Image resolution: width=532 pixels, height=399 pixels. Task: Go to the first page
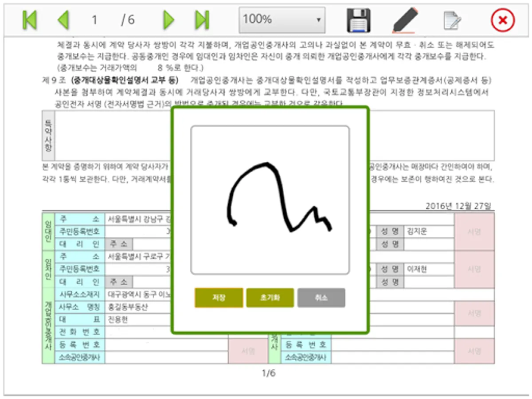point(30,20)
